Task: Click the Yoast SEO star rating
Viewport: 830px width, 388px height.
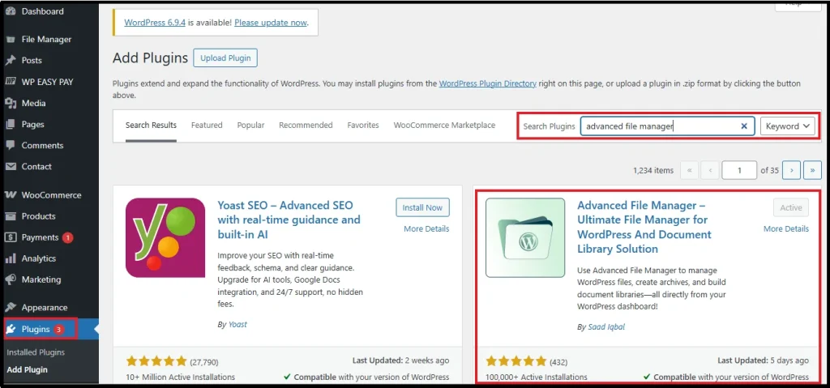Action: tap(156, 361)
